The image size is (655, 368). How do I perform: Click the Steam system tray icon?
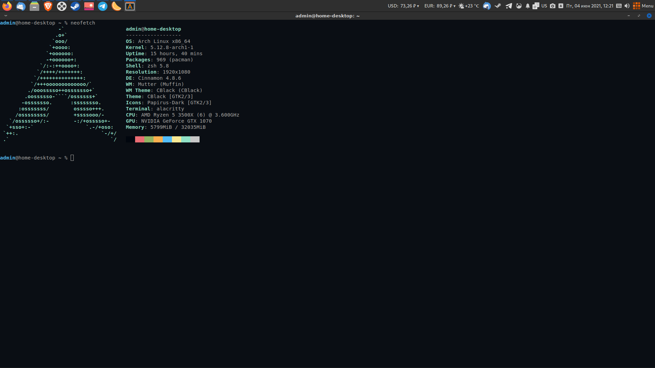coord(498,6)
